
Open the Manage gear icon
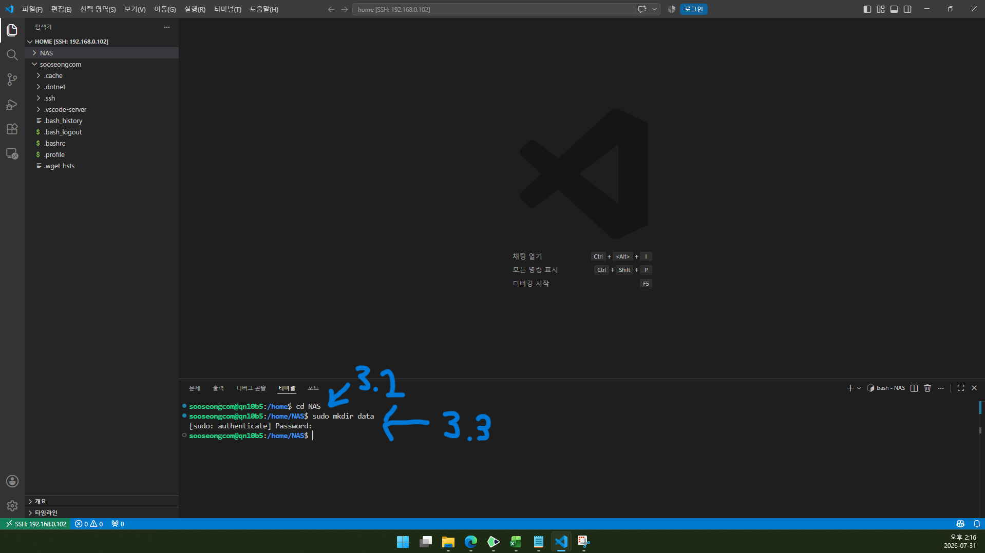[x=12, y=506]
